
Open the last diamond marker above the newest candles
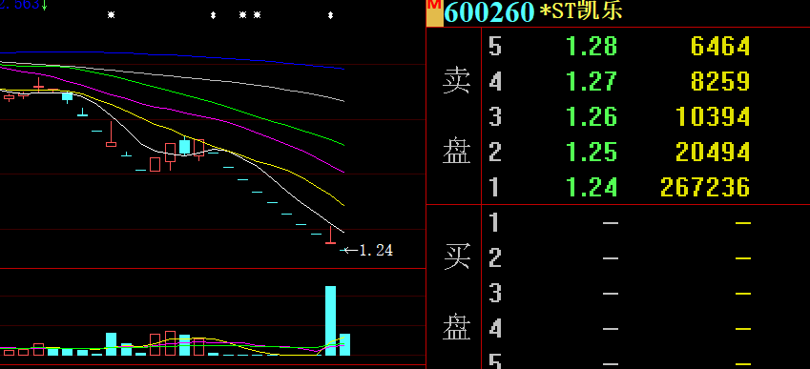[x=331, y=15]
